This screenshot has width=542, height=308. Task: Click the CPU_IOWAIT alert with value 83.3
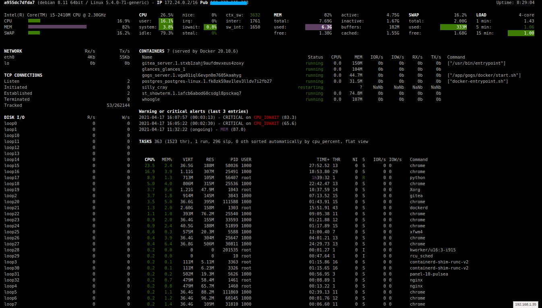[266, 117]
